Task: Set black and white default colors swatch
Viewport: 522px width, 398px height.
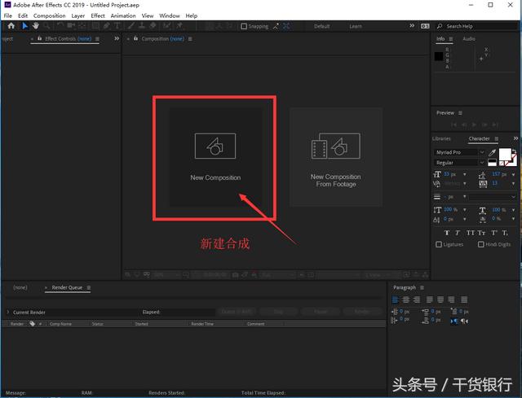Action: [492, 163]
